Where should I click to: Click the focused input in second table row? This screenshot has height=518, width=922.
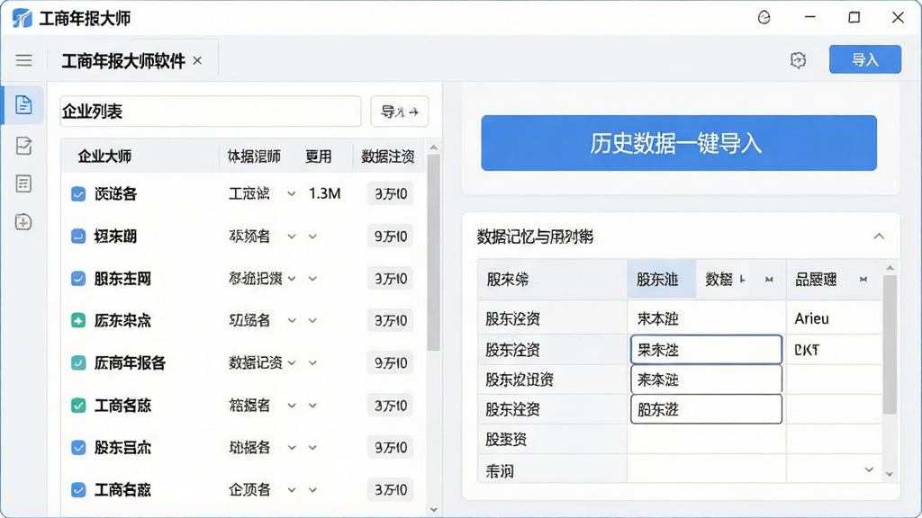coord(706,350)
